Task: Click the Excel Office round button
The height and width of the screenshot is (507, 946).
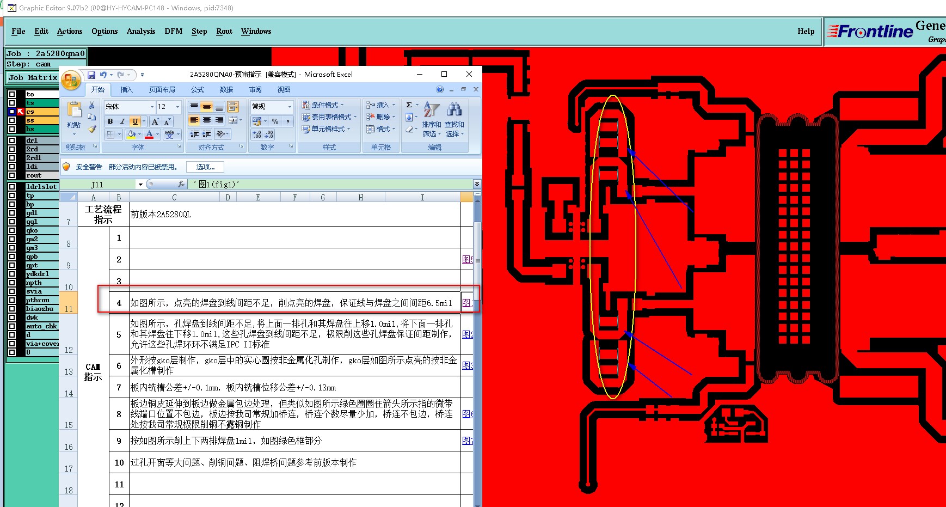Action: [x=71, y=81]
